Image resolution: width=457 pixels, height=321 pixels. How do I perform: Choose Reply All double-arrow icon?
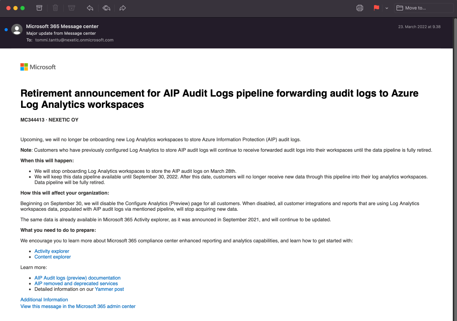(x=106, y=8)
